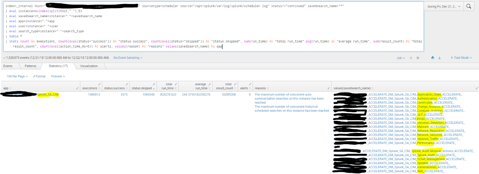479x174 pixels.
Task: Open the No Event Sampling dropdown
Action: [x=128, y=58]
